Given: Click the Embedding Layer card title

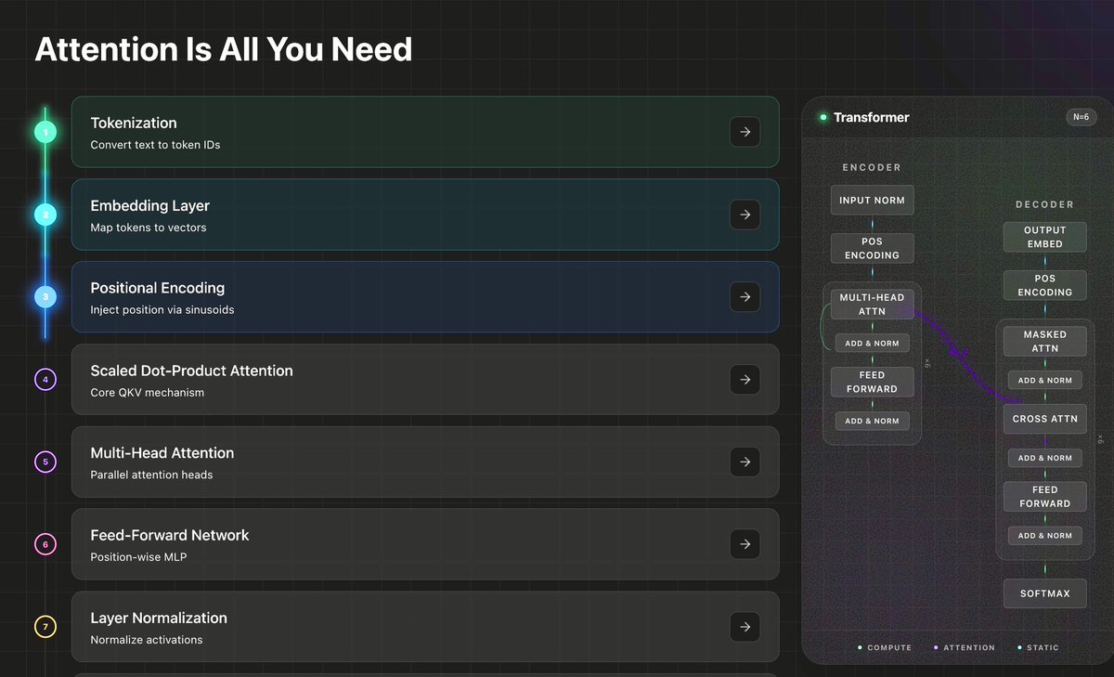Looking at the screenshot, I should (150, 205).
